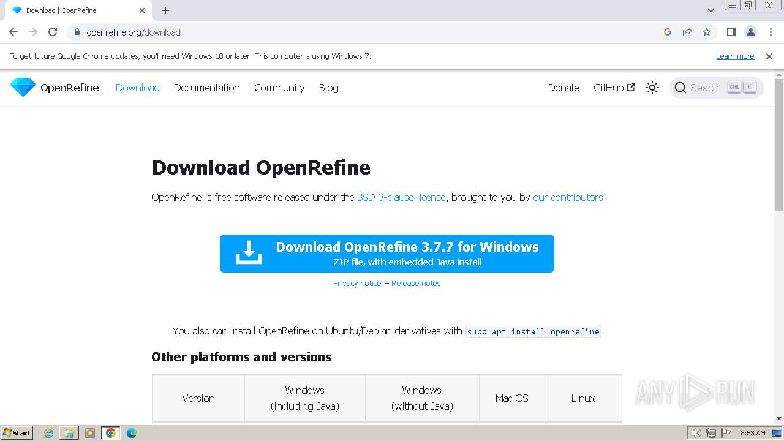Open the Release notes link
The image size is (784, 441).
coord(416,283)
